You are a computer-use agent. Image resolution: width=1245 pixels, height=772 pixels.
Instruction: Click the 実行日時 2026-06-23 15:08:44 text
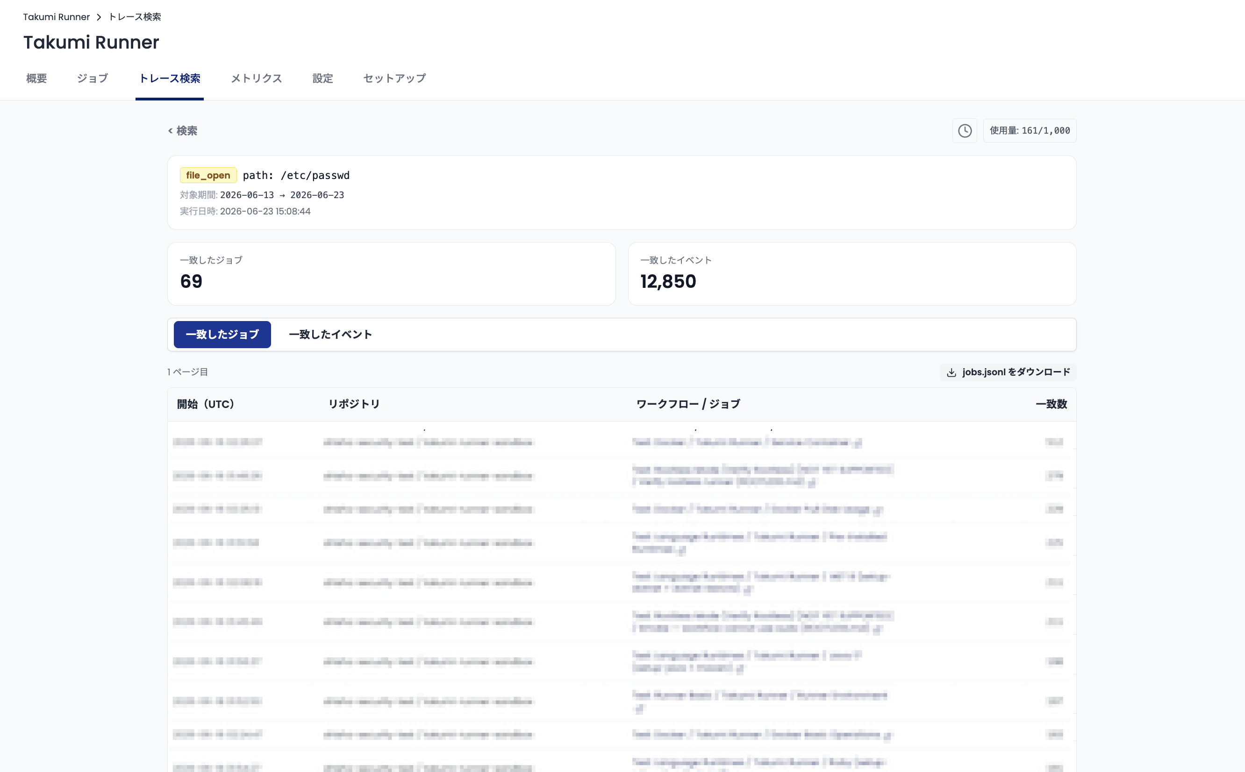tap(245, 211)
